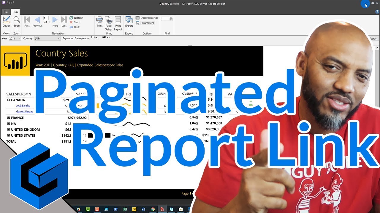Screen dimensions: 380x213
Task: Switch to Print Layout
Action: pyautogui.click(x=118, y=23)
